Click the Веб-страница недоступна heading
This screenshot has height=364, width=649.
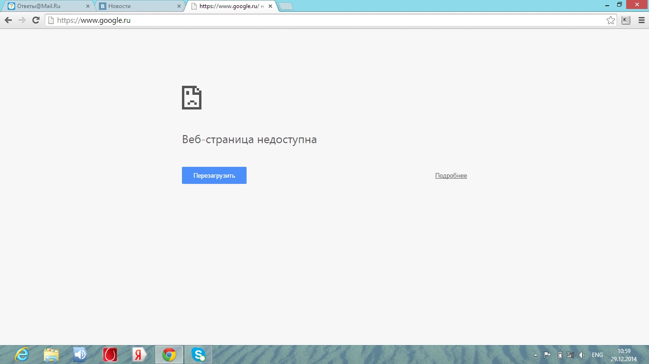point(249,139)
